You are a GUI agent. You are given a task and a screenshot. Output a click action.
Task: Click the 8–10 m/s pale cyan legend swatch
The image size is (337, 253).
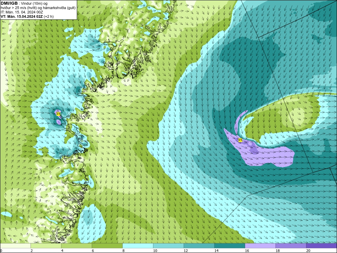[138, 246]
